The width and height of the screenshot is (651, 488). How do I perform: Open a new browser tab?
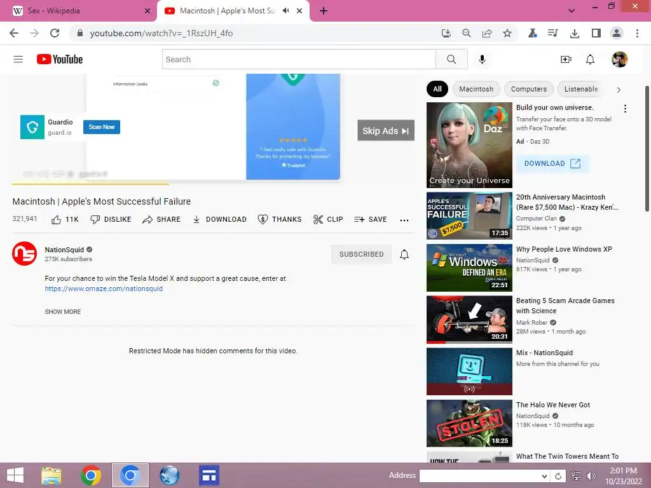(x=324, y=11)
